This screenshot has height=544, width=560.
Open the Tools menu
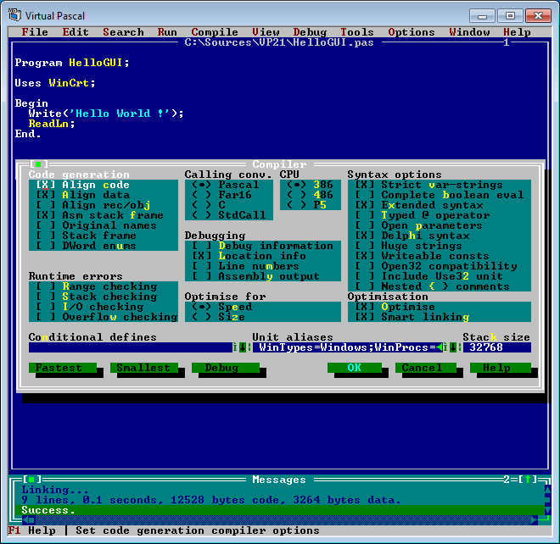tap(357, 32)
